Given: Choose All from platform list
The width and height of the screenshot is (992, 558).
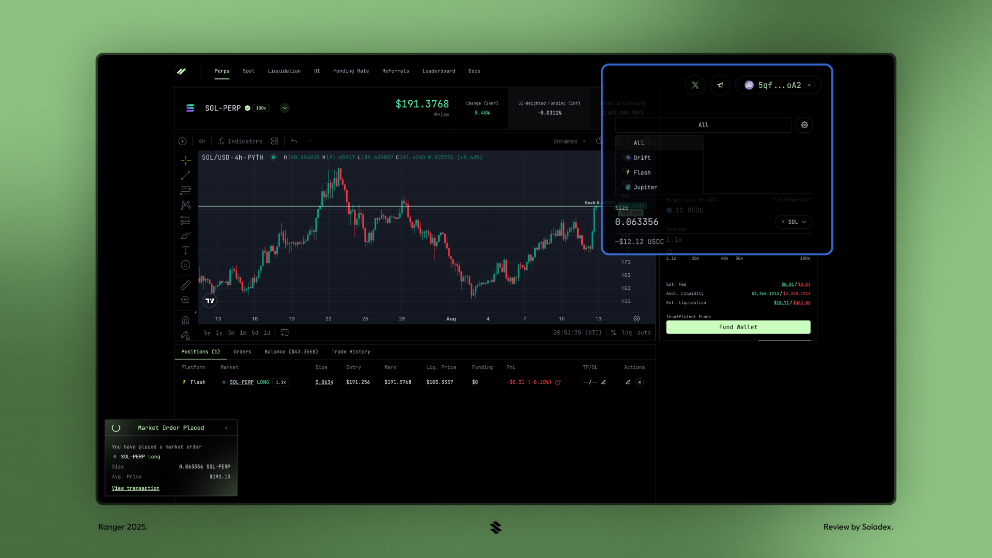Looking at the screenshot, I should pos(659,143).
